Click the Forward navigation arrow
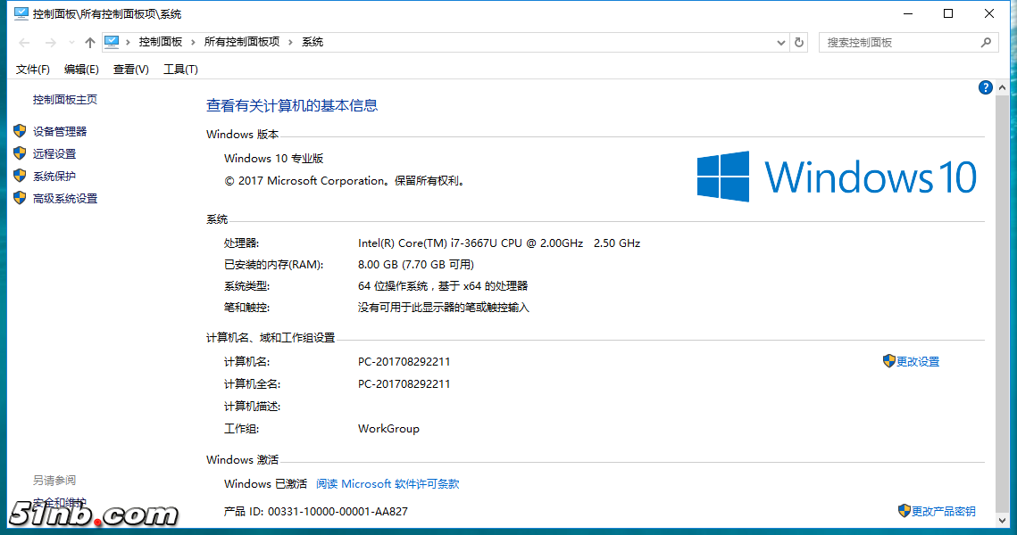This screenshot has height=535, width=1017. pos(51,43)
